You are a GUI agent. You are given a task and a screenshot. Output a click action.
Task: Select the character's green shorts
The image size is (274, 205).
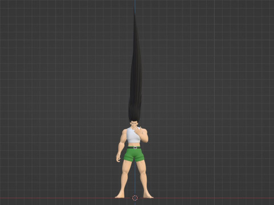tap(134, 155)
